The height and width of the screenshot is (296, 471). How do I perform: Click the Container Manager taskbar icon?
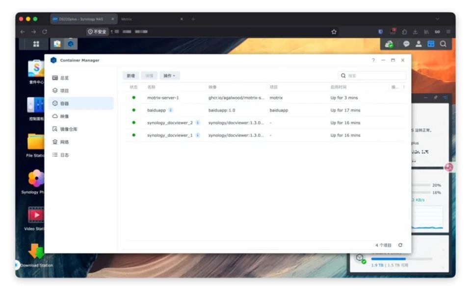(71, 44)
